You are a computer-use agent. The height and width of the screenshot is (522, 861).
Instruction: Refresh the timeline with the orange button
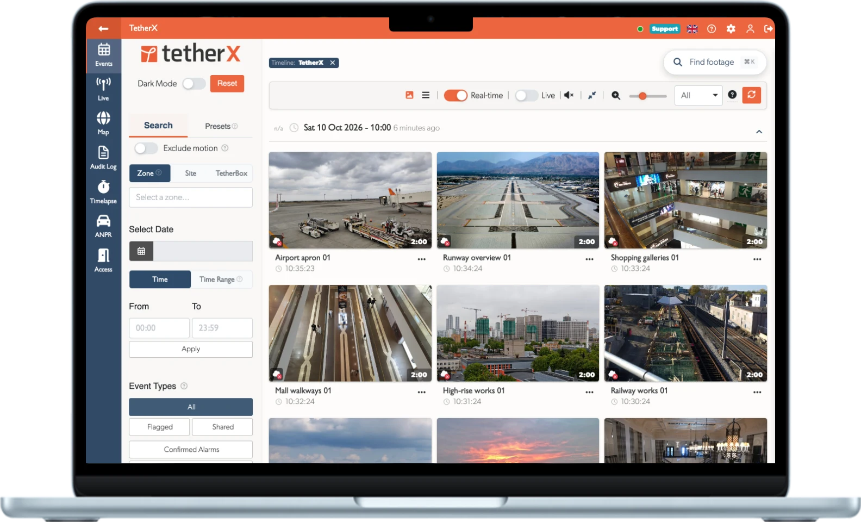(752, 95)
